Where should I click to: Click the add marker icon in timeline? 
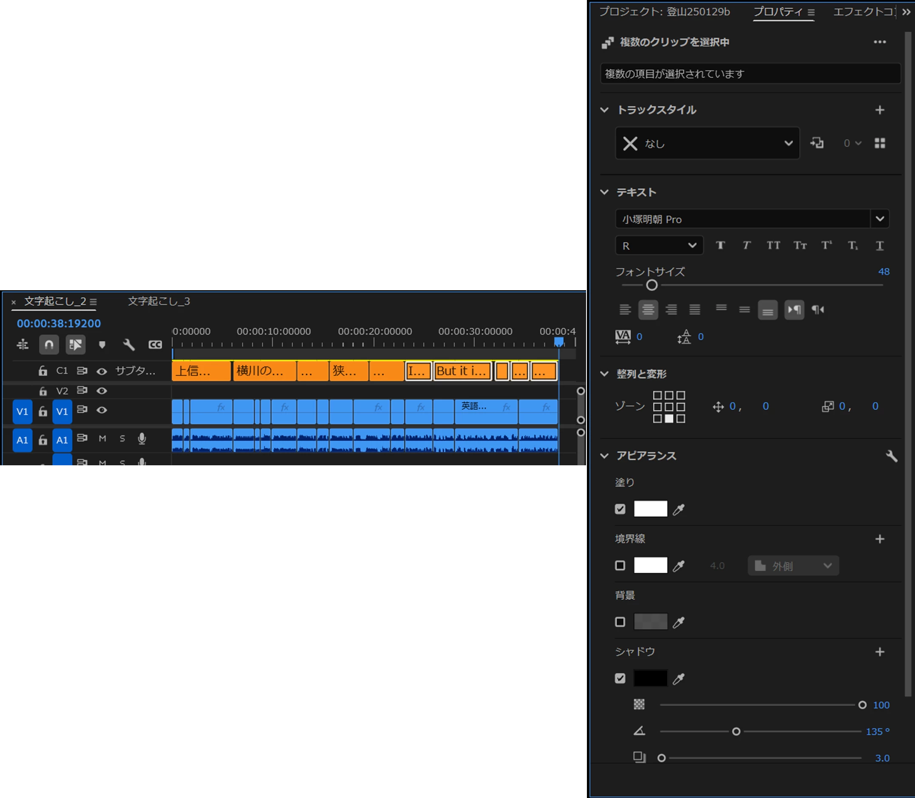point(102,345)
